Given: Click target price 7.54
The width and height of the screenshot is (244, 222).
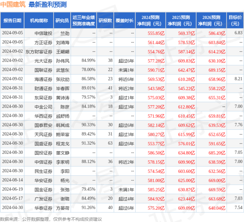Looking at the screenshot, I should (x=238, y=207).
